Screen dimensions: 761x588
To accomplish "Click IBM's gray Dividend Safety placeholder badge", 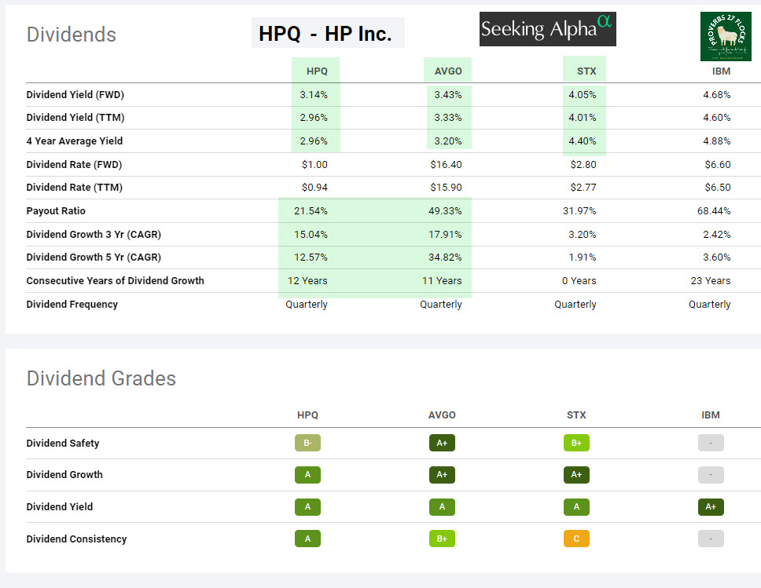I will [x=711, y=443].
